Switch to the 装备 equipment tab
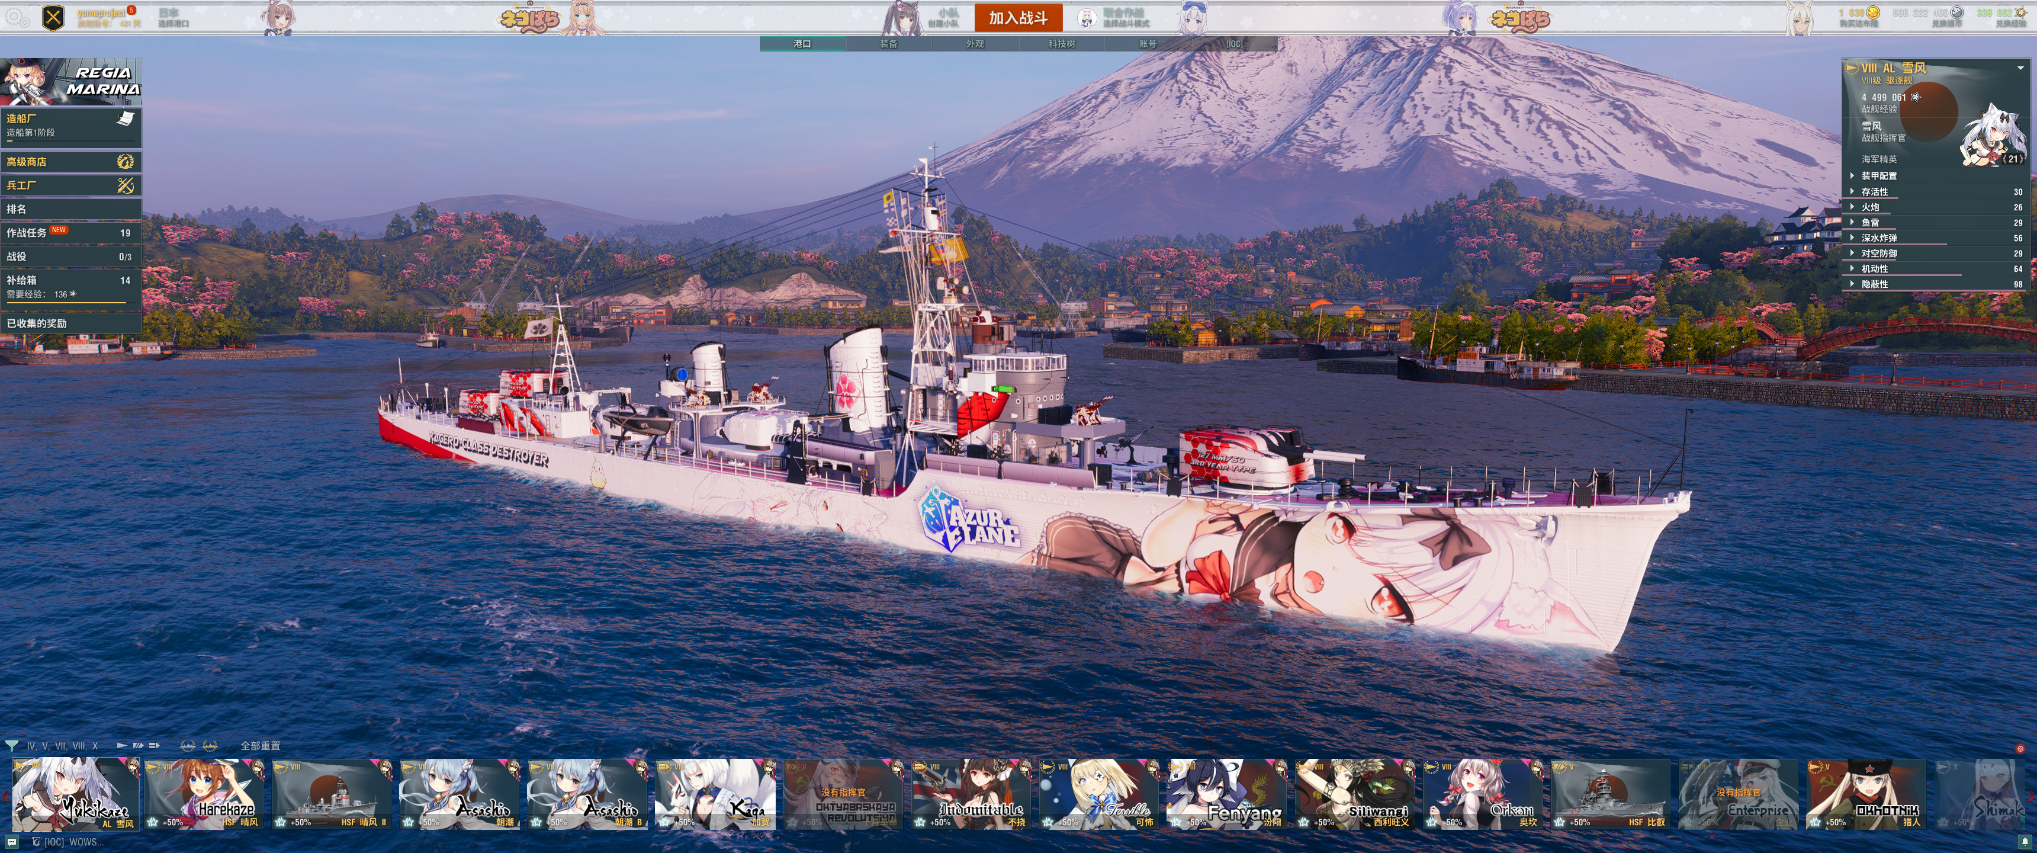This screenshot has width=2037, height=853. (888, 43)
